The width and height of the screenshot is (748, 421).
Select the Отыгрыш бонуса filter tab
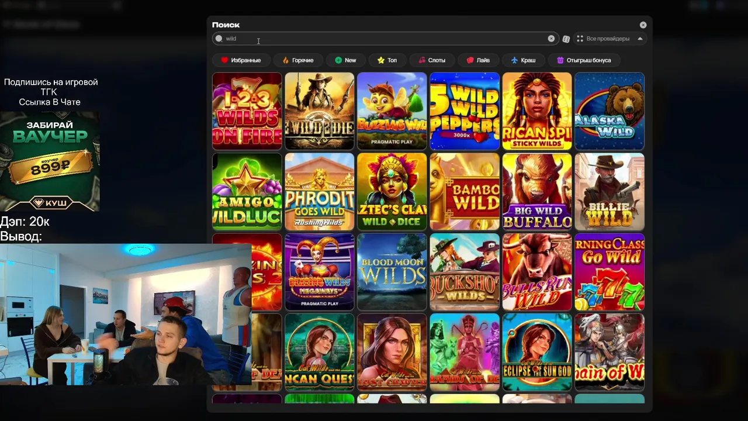(584, 60)
